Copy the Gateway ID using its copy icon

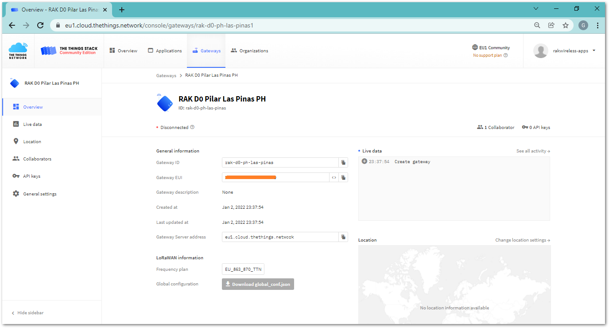[x=343, y=162]
